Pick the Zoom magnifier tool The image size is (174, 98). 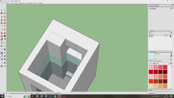pyautogui.click(x=2, y=56)
